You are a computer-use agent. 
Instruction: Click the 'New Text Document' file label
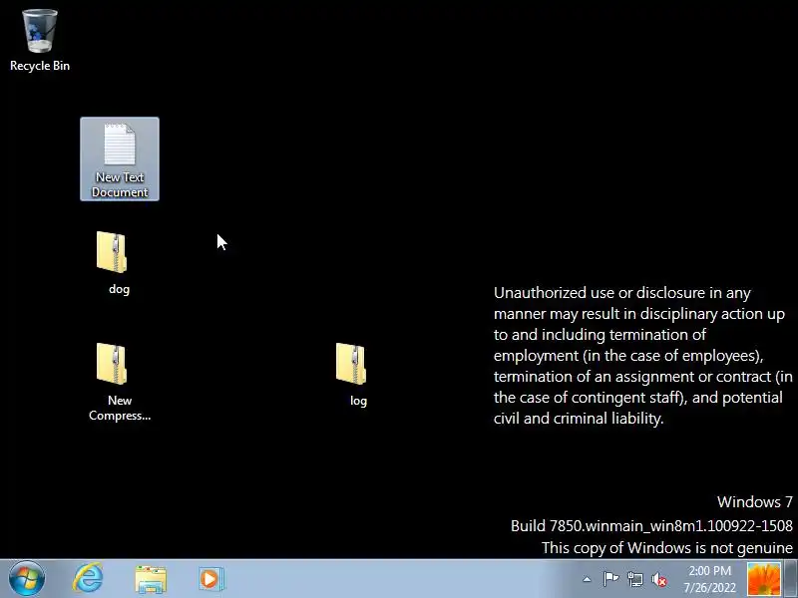point(120,184)
